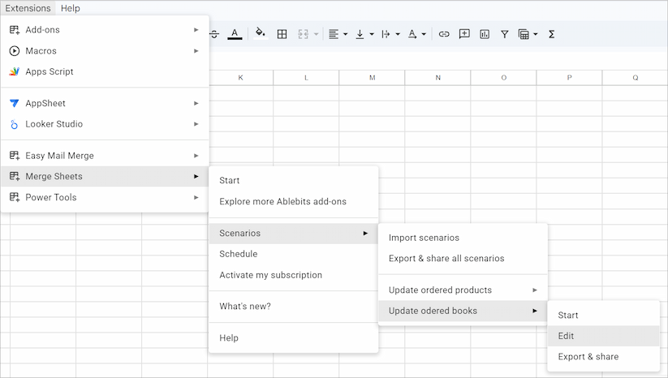Image resolution: width=668 pixels, height=378 pixels.
Task: Choose Macros from the Extensions menu
Action: coord(105,50)
